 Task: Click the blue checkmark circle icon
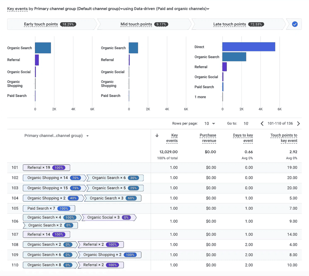(295, 24)
